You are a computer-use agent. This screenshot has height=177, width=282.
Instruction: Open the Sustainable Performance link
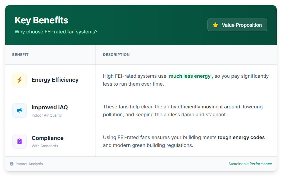click(x=250, y=164)
